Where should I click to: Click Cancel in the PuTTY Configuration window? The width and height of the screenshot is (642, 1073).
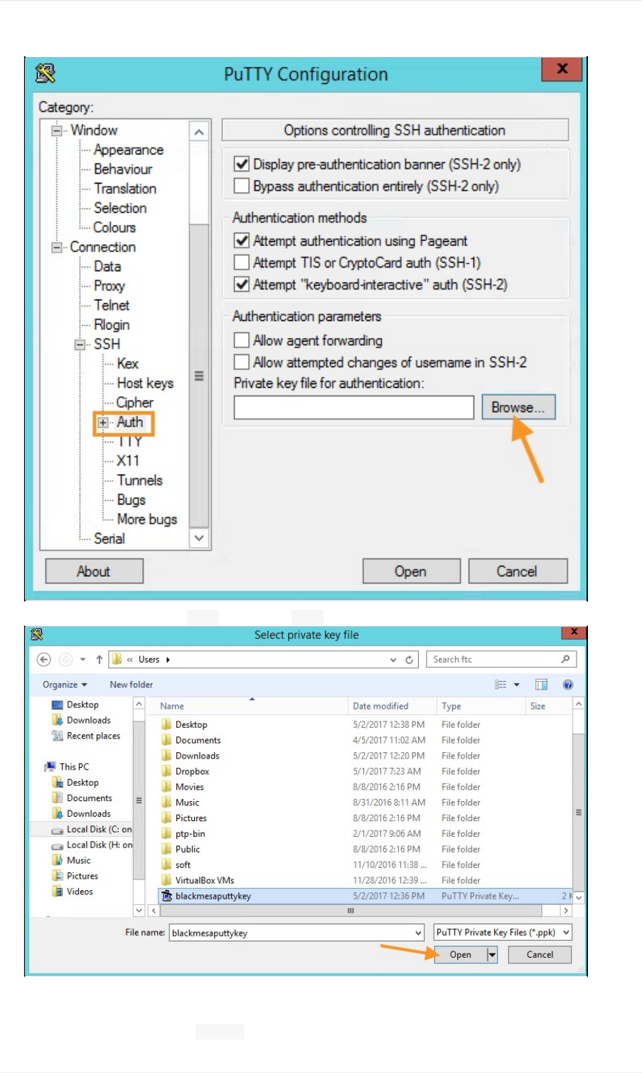518,571
